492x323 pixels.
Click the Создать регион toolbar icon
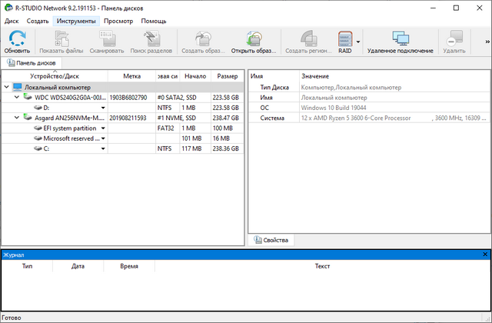307,38
